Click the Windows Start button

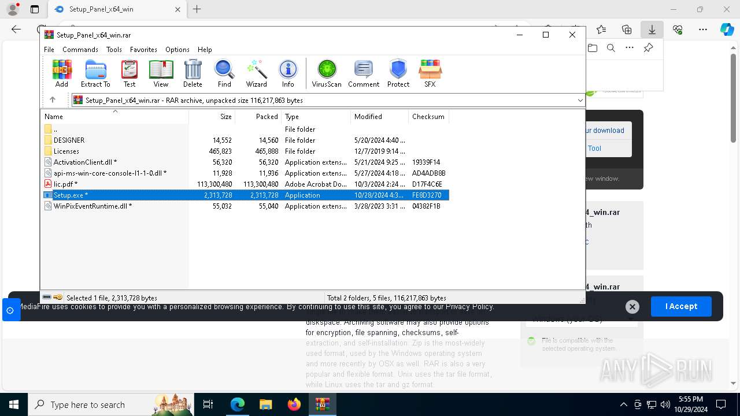coord(14,404)
